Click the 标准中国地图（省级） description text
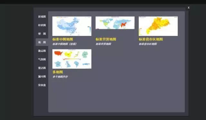Image resolution: width=206 pixels, height=120 pixels. click(64, 44)
